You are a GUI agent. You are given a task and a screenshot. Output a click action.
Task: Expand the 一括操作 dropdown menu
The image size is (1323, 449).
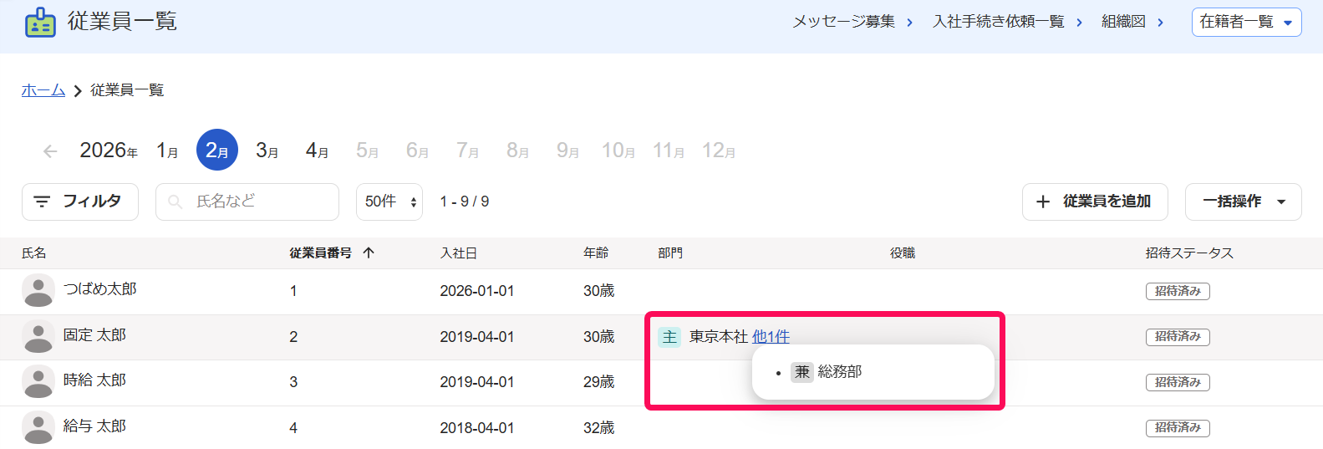tap(1245, 202)
